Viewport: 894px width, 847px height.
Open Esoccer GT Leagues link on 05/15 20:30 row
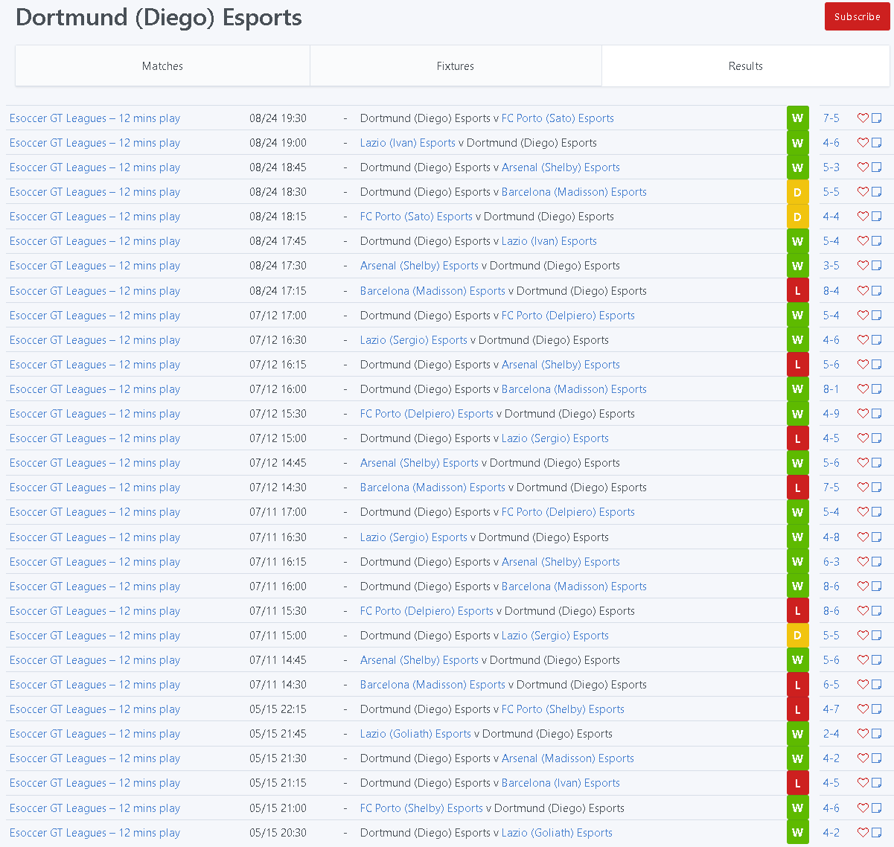(x=95, y=833)
